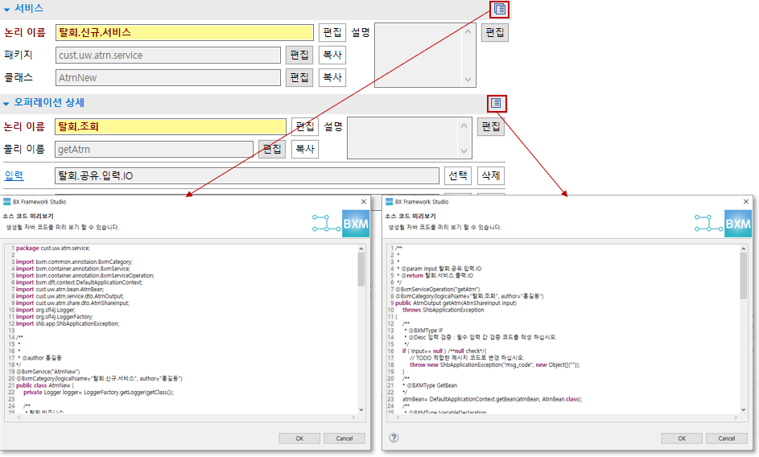Viewport: 759px width, 457px height.
Task: Click left code scroll-down arrow
Action: [361, 410]
